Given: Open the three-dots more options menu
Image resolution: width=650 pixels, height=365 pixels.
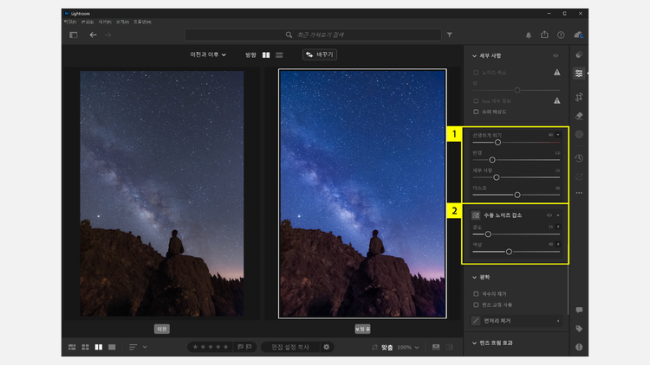Looking at the screenshot, I should (579, 193).
